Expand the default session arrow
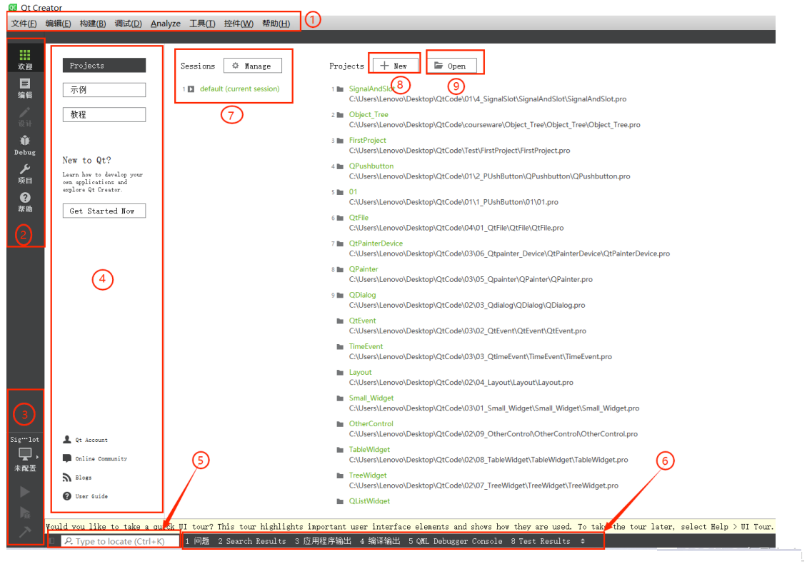Image resolution: width=807 pixels, height=569 pixels. tap(191, 89)
